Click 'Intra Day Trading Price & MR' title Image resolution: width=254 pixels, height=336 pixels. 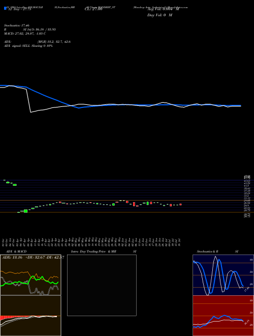[93, 251]
